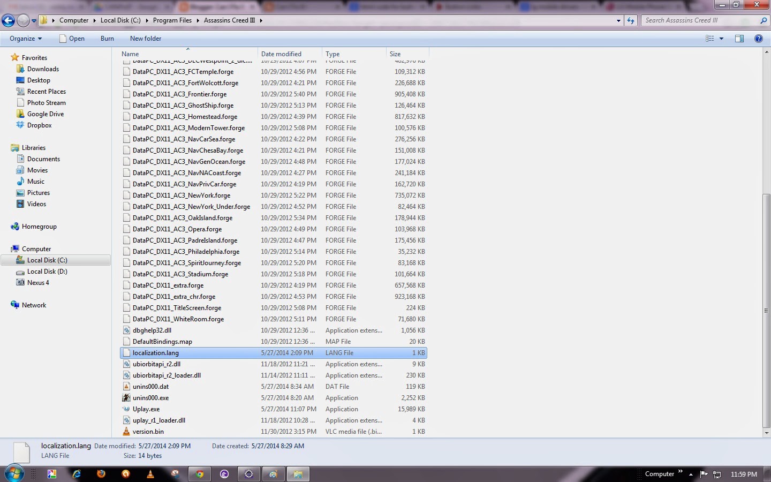Switch to Chrome in the taskbar
This screenshot has height=482, width=771.
point(200,474)
